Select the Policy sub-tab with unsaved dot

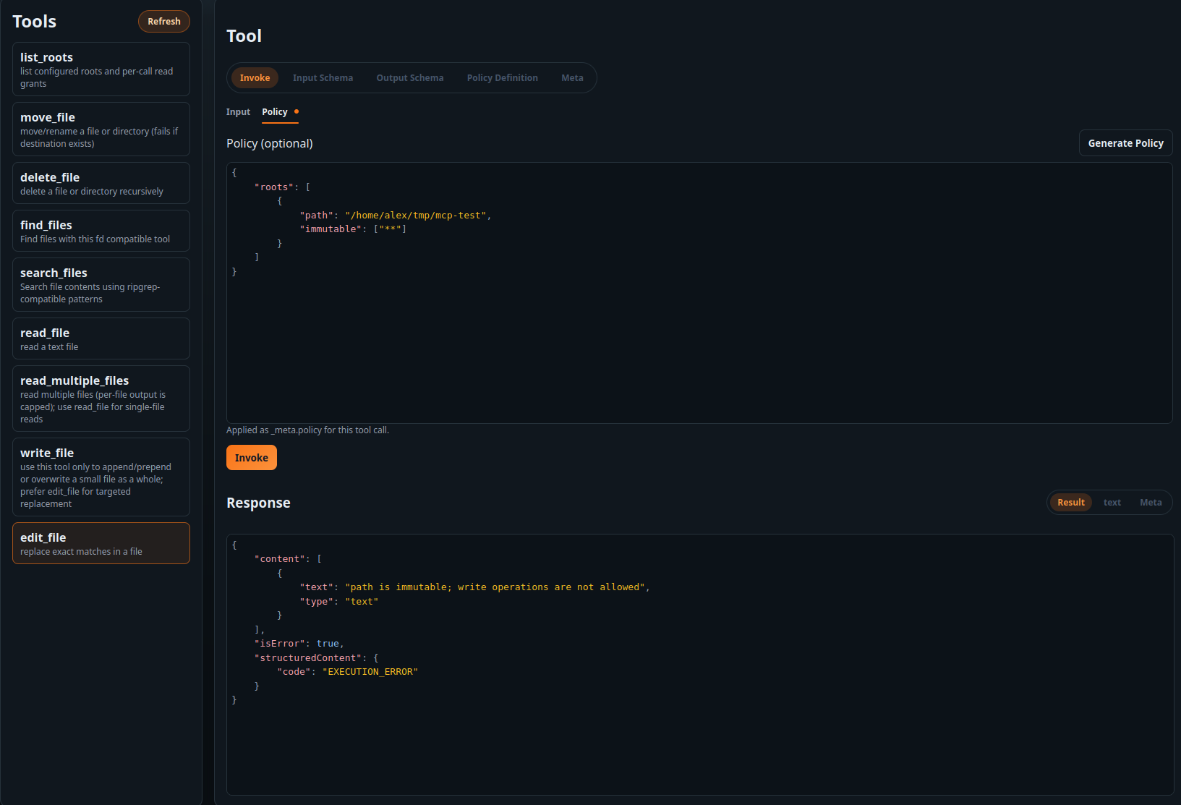(x=275, y=112)
